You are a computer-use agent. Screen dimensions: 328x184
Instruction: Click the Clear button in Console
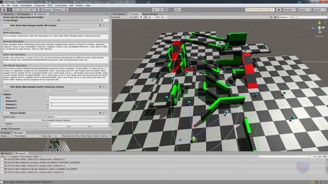[4, 156]
